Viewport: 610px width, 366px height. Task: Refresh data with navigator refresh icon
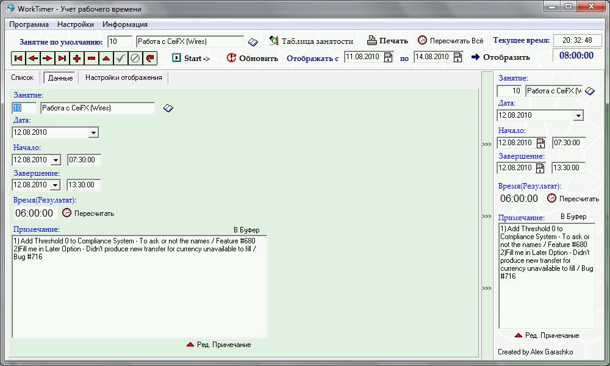(150, 59)
